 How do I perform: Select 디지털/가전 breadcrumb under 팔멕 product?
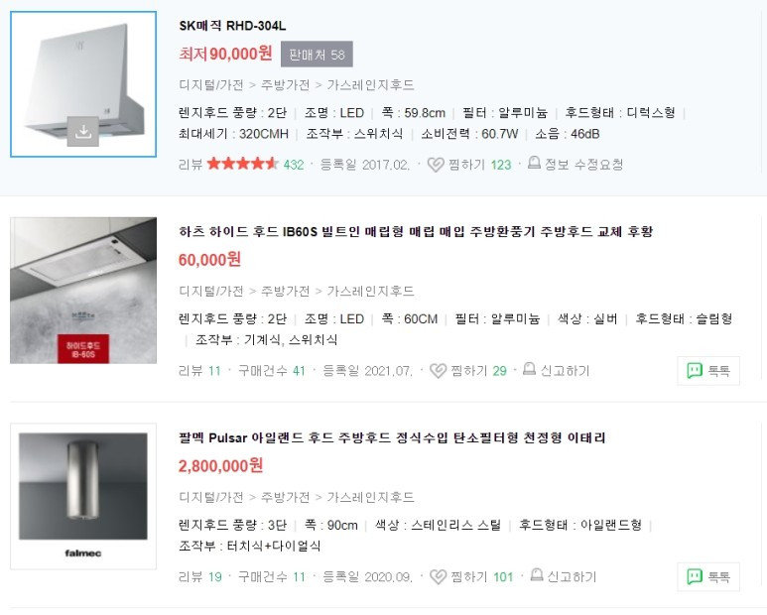pyautogui.click(x=210, y=497)
